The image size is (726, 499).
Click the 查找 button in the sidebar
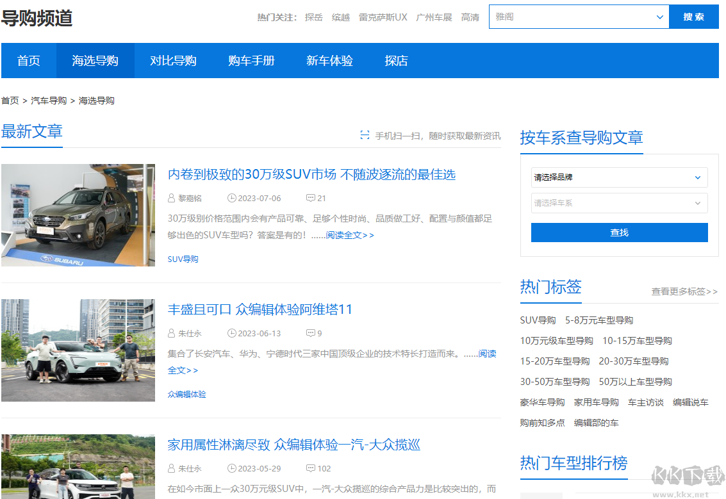[619, 233]
